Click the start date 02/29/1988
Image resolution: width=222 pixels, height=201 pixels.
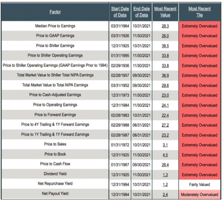point(120,125)
